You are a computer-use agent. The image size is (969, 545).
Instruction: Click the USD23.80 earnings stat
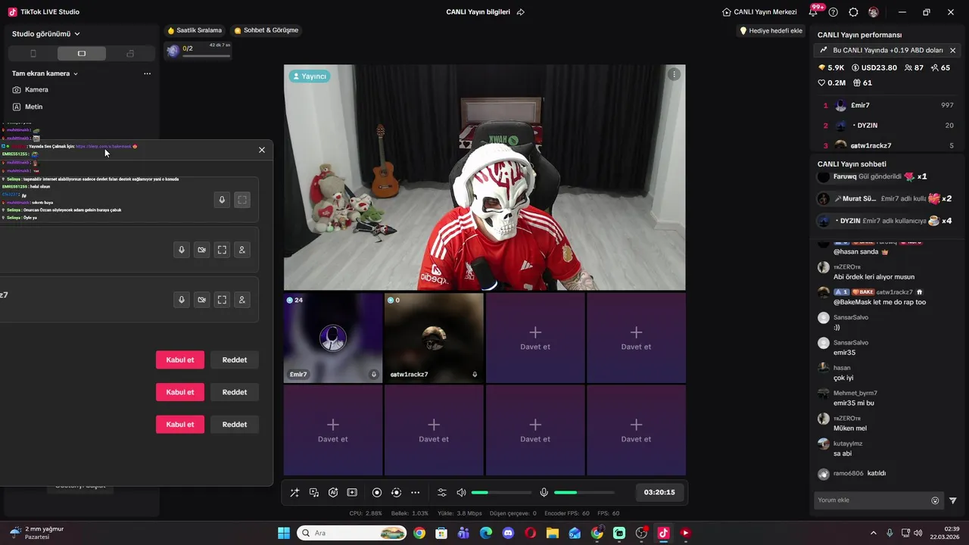pyautogui.click(x=874, y=67)
